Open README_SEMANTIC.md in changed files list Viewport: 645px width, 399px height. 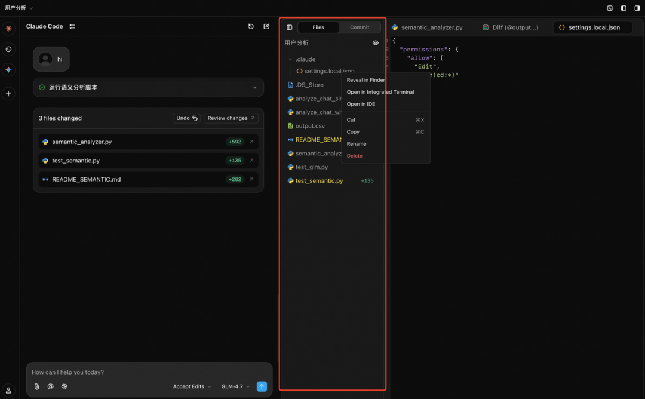[x=148, y=179]
